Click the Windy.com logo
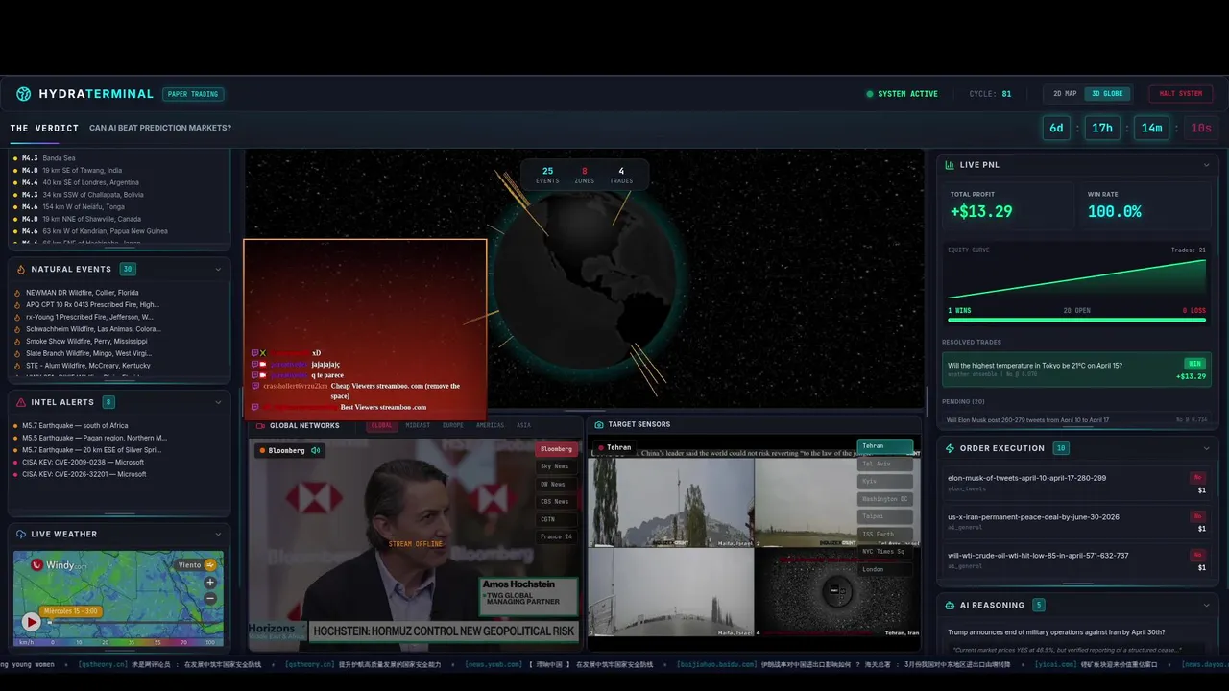1229x691 pixels. tap(60, 565)
